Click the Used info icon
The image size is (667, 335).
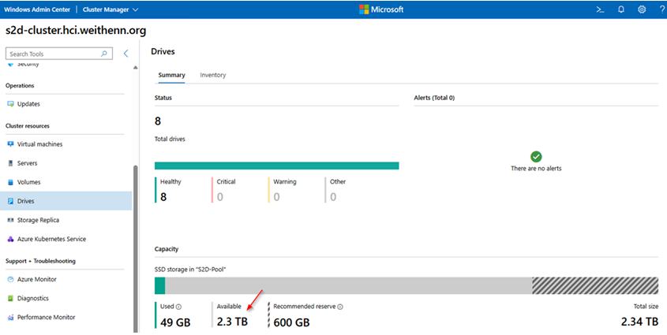pyautogui.click(x=179, y=307)
